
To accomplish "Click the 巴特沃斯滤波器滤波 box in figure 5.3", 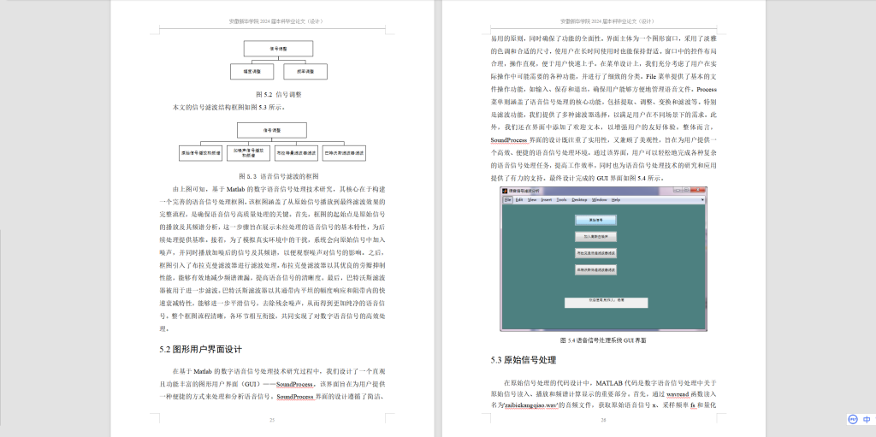I will point(344,151).
